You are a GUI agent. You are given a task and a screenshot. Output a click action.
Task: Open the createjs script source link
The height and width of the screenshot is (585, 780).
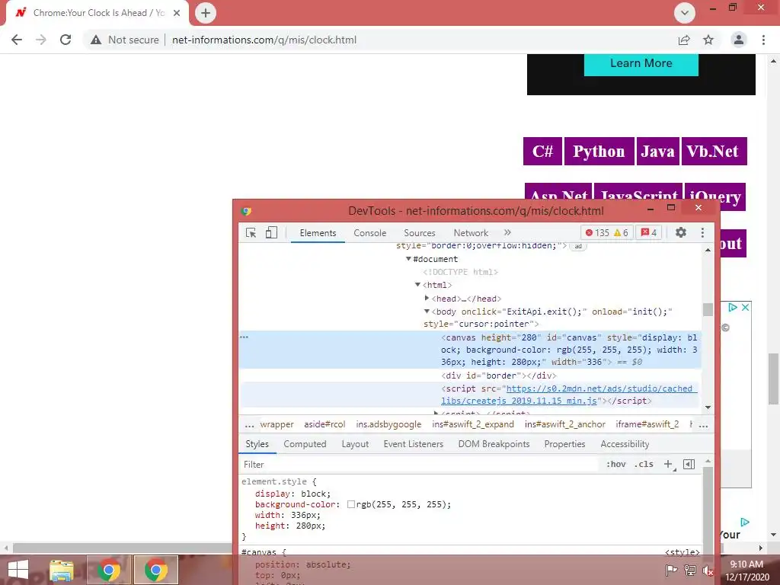(568, 395)
